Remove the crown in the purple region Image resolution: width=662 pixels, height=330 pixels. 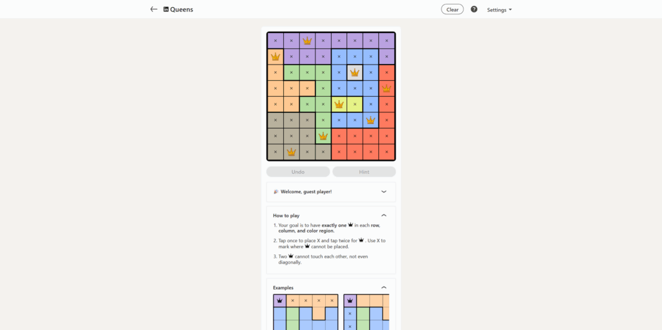coord(307,41)
